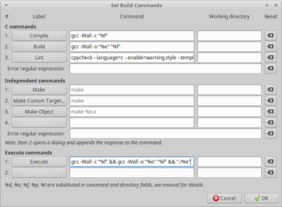Click the Execute label button
Viewport: 282px width, 207px height.
point(39,162)
